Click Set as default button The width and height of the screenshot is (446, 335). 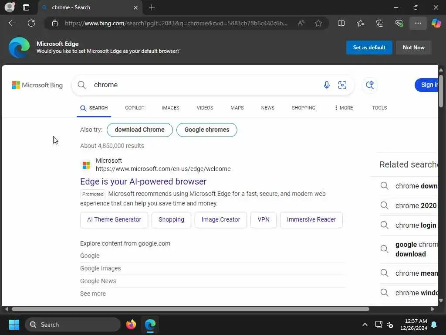click(369, 47)
